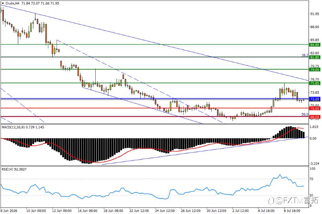Click the 100 level on RSI scale
The image size is (322, 214).
point(312,168)
